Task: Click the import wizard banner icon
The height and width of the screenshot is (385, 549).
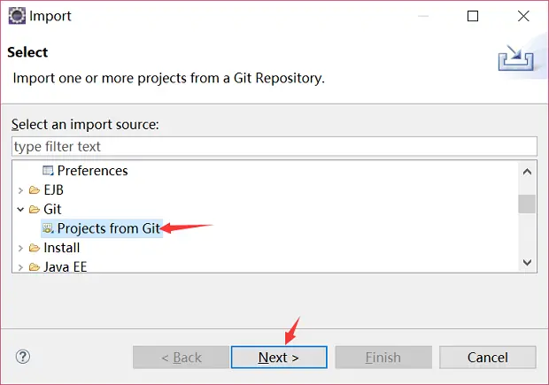Action: coord(515,58)
